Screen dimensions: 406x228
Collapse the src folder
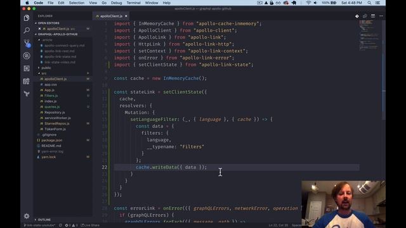(44, 73)
